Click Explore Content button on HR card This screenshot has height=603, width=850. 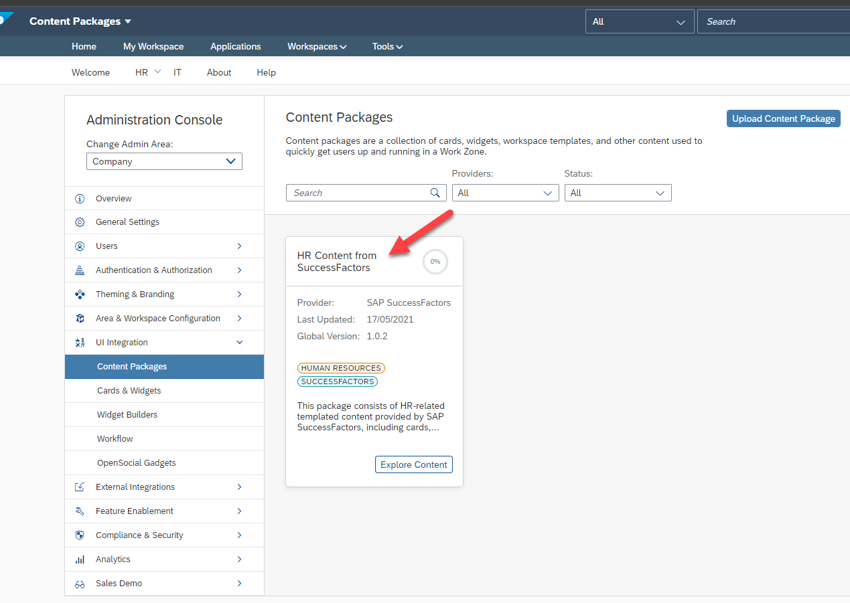click(414, 464)
